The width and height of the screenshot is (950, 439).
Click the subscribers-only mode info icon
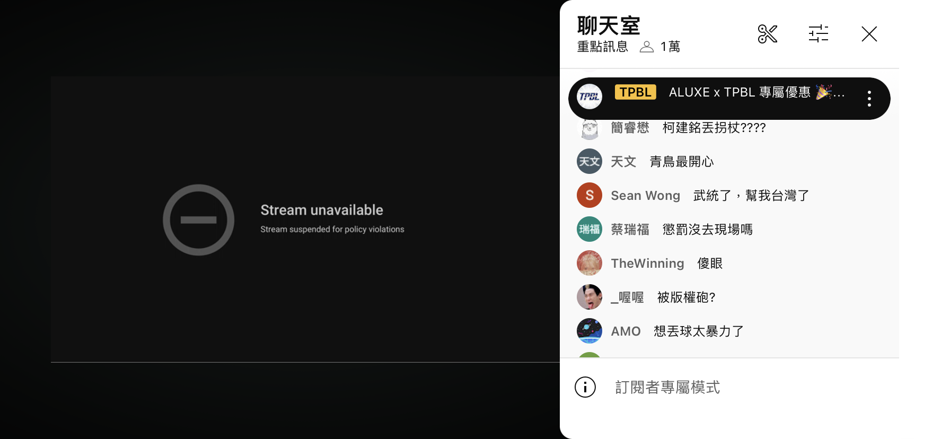(585, 388)
